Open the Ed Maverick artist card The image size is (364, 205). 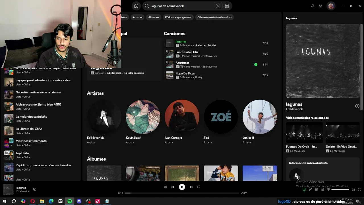(104, 122)
